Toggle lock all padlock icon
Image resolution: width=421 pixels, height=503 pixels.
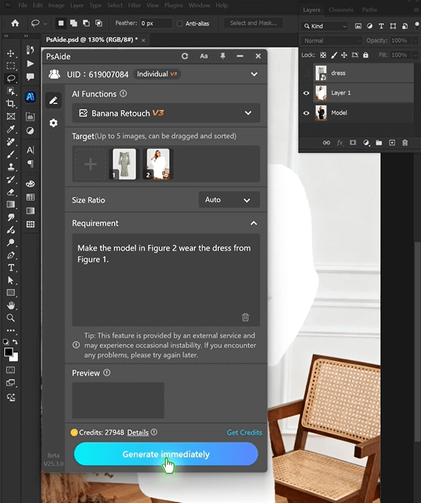(366, 55)
